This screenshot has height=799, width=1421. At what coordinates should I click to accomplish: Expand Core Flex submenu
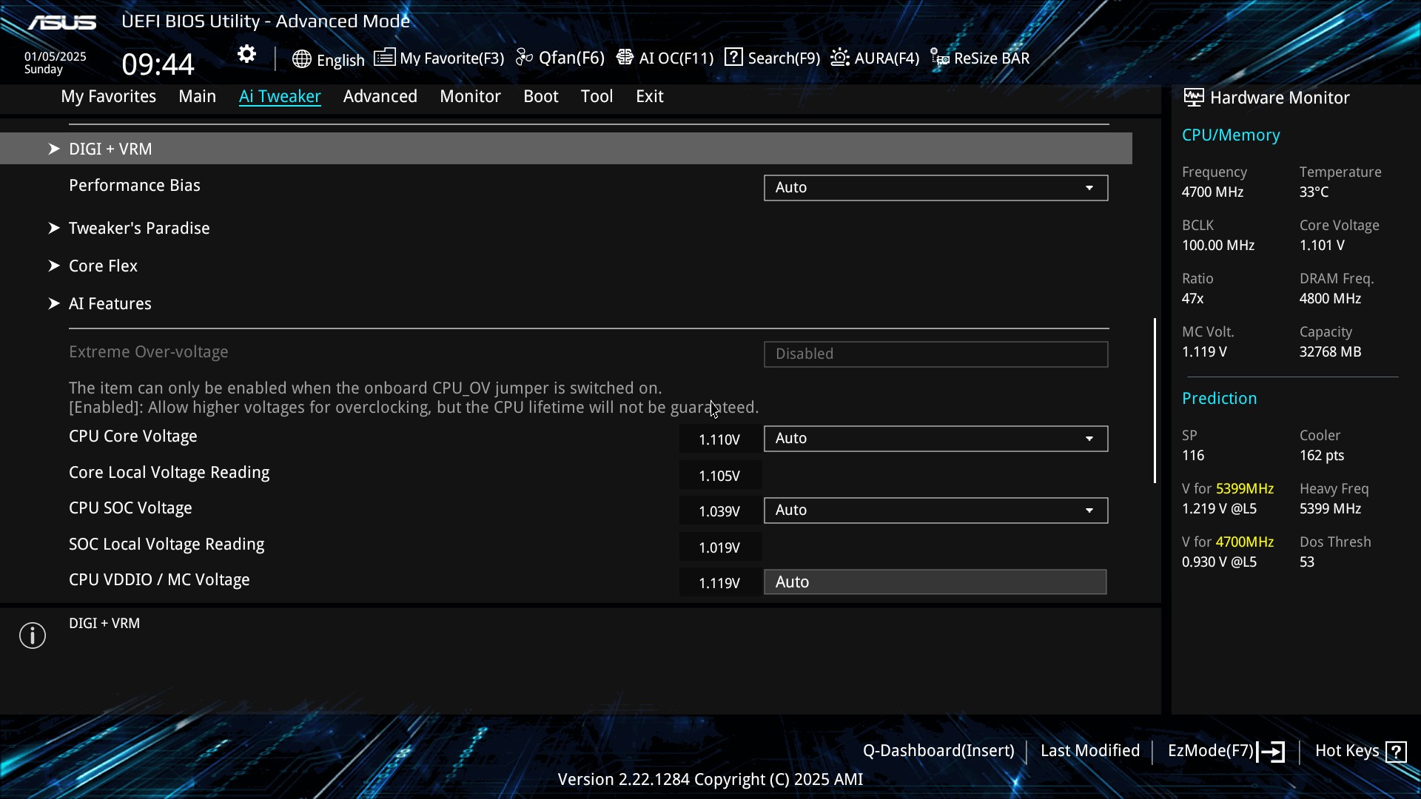[103, 266]
